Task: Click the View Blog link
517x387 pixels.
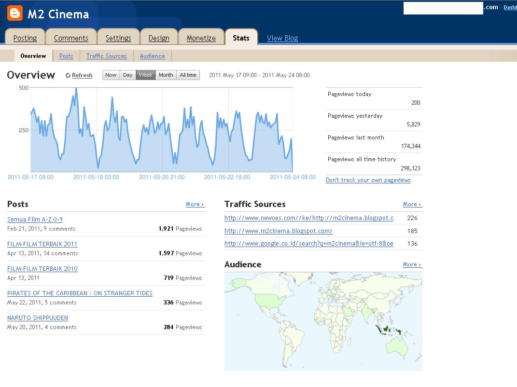Action: 282,38
